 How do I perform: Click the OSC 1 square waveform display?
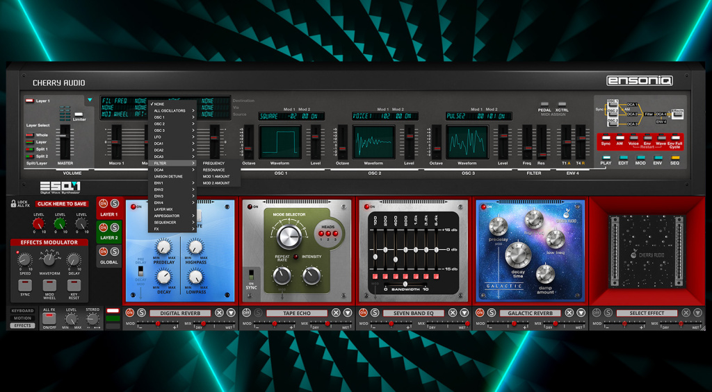[280, 142]
